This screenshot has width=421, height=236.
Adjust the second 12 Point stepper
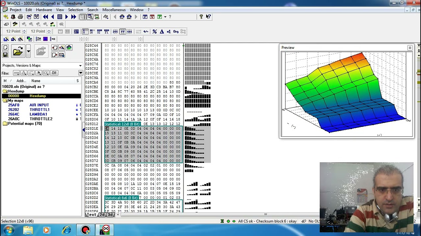(49, 31)
